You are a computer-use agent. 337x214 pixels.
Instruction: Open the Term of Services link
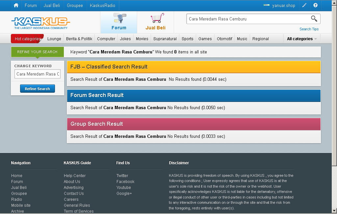point(79,211)
